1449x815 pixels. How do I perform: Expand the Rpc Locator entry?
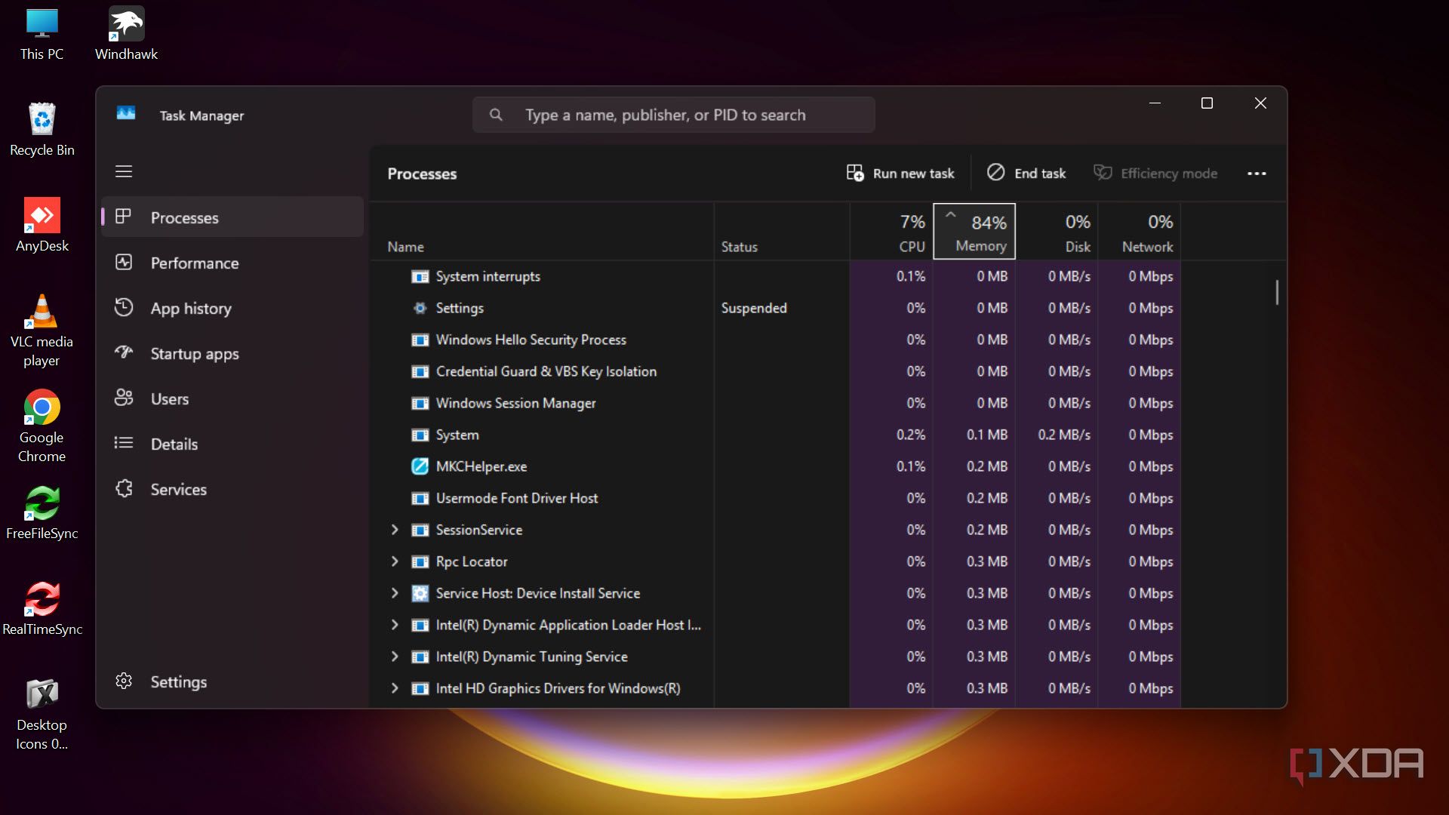394,561
